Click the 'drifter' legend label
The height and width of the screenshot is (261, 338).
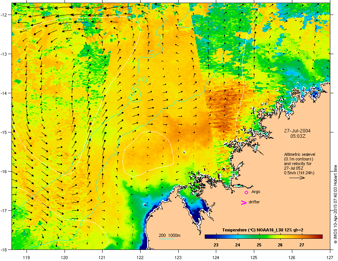click(x=254, y=202)
